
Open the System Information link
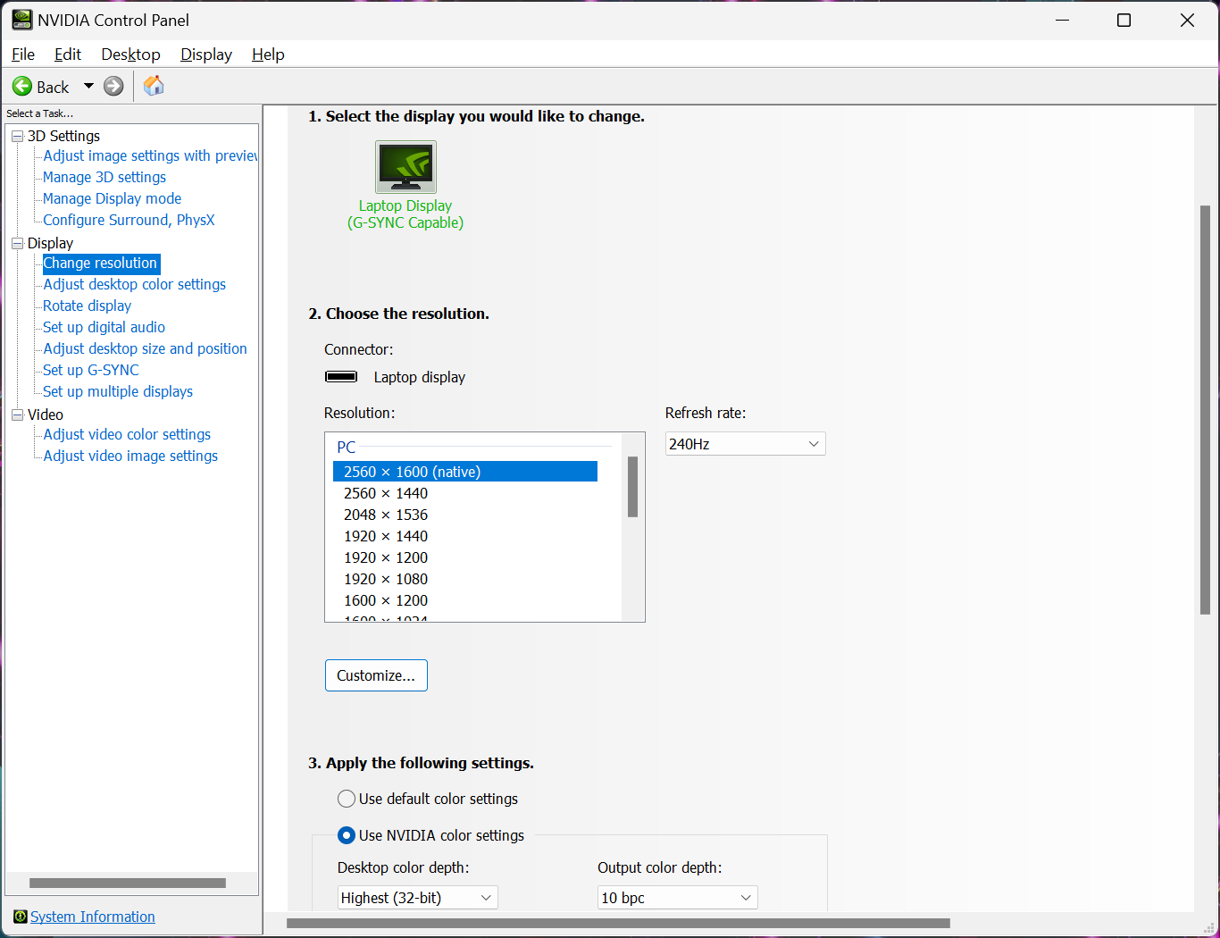[x=93, y=917]
